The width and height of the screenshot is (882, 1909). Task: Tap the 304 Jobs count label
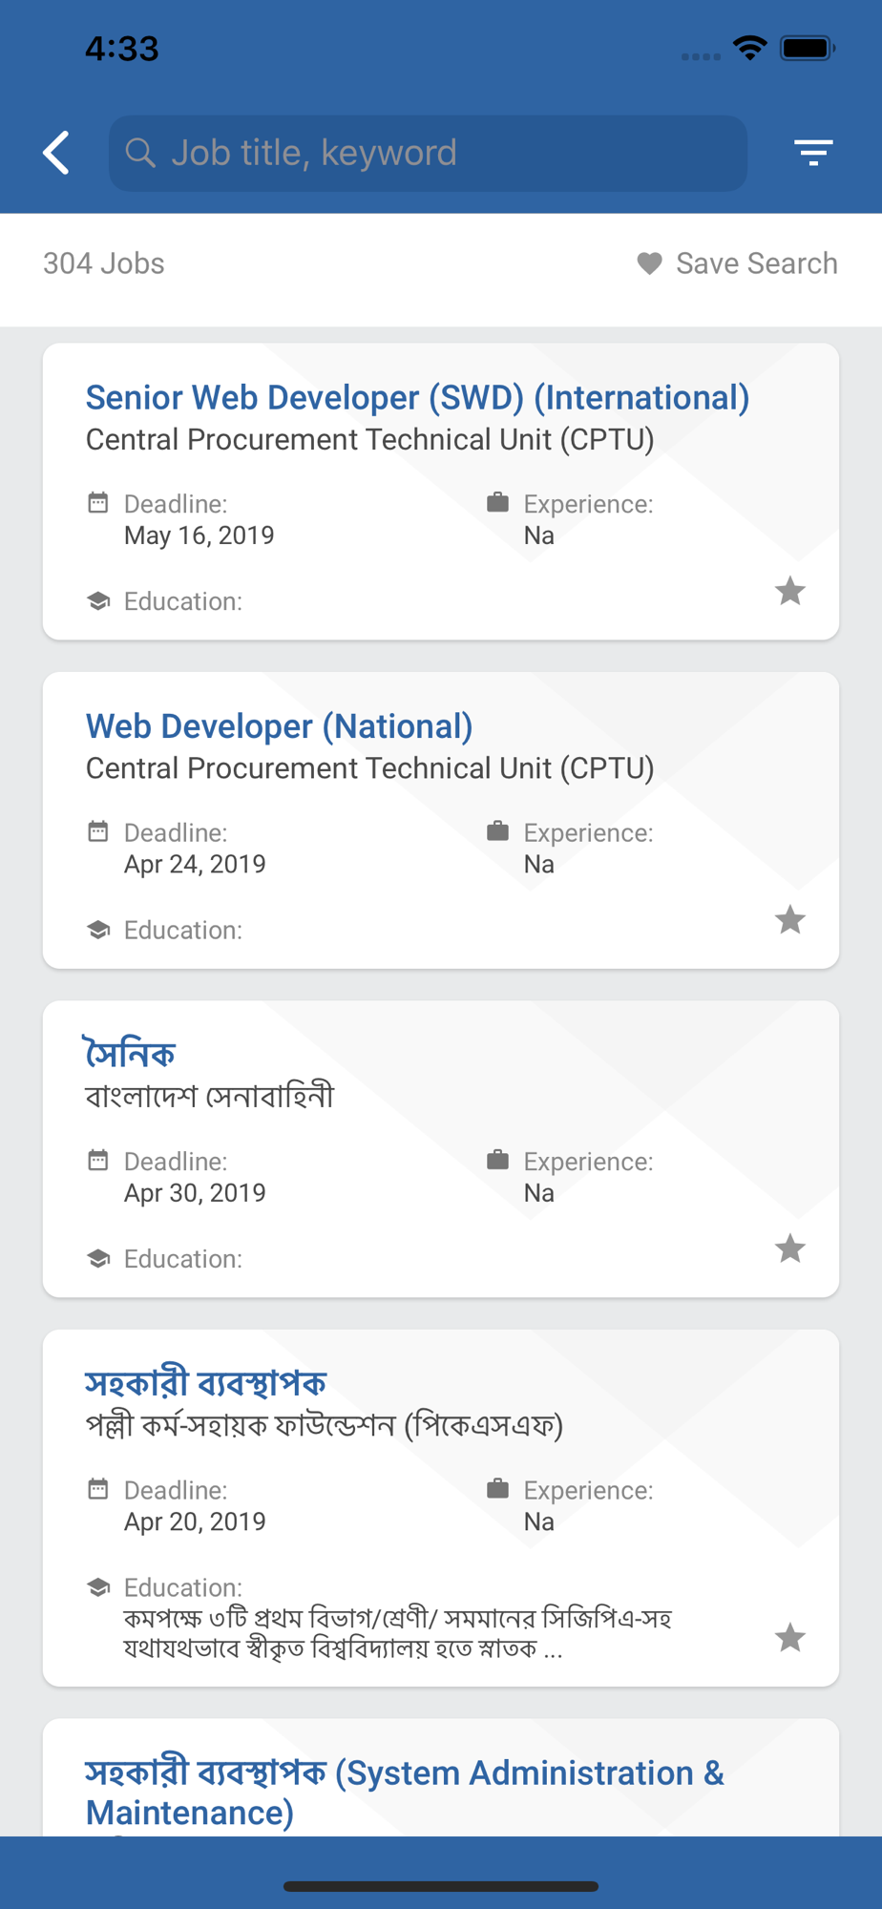tap(104, 263)
